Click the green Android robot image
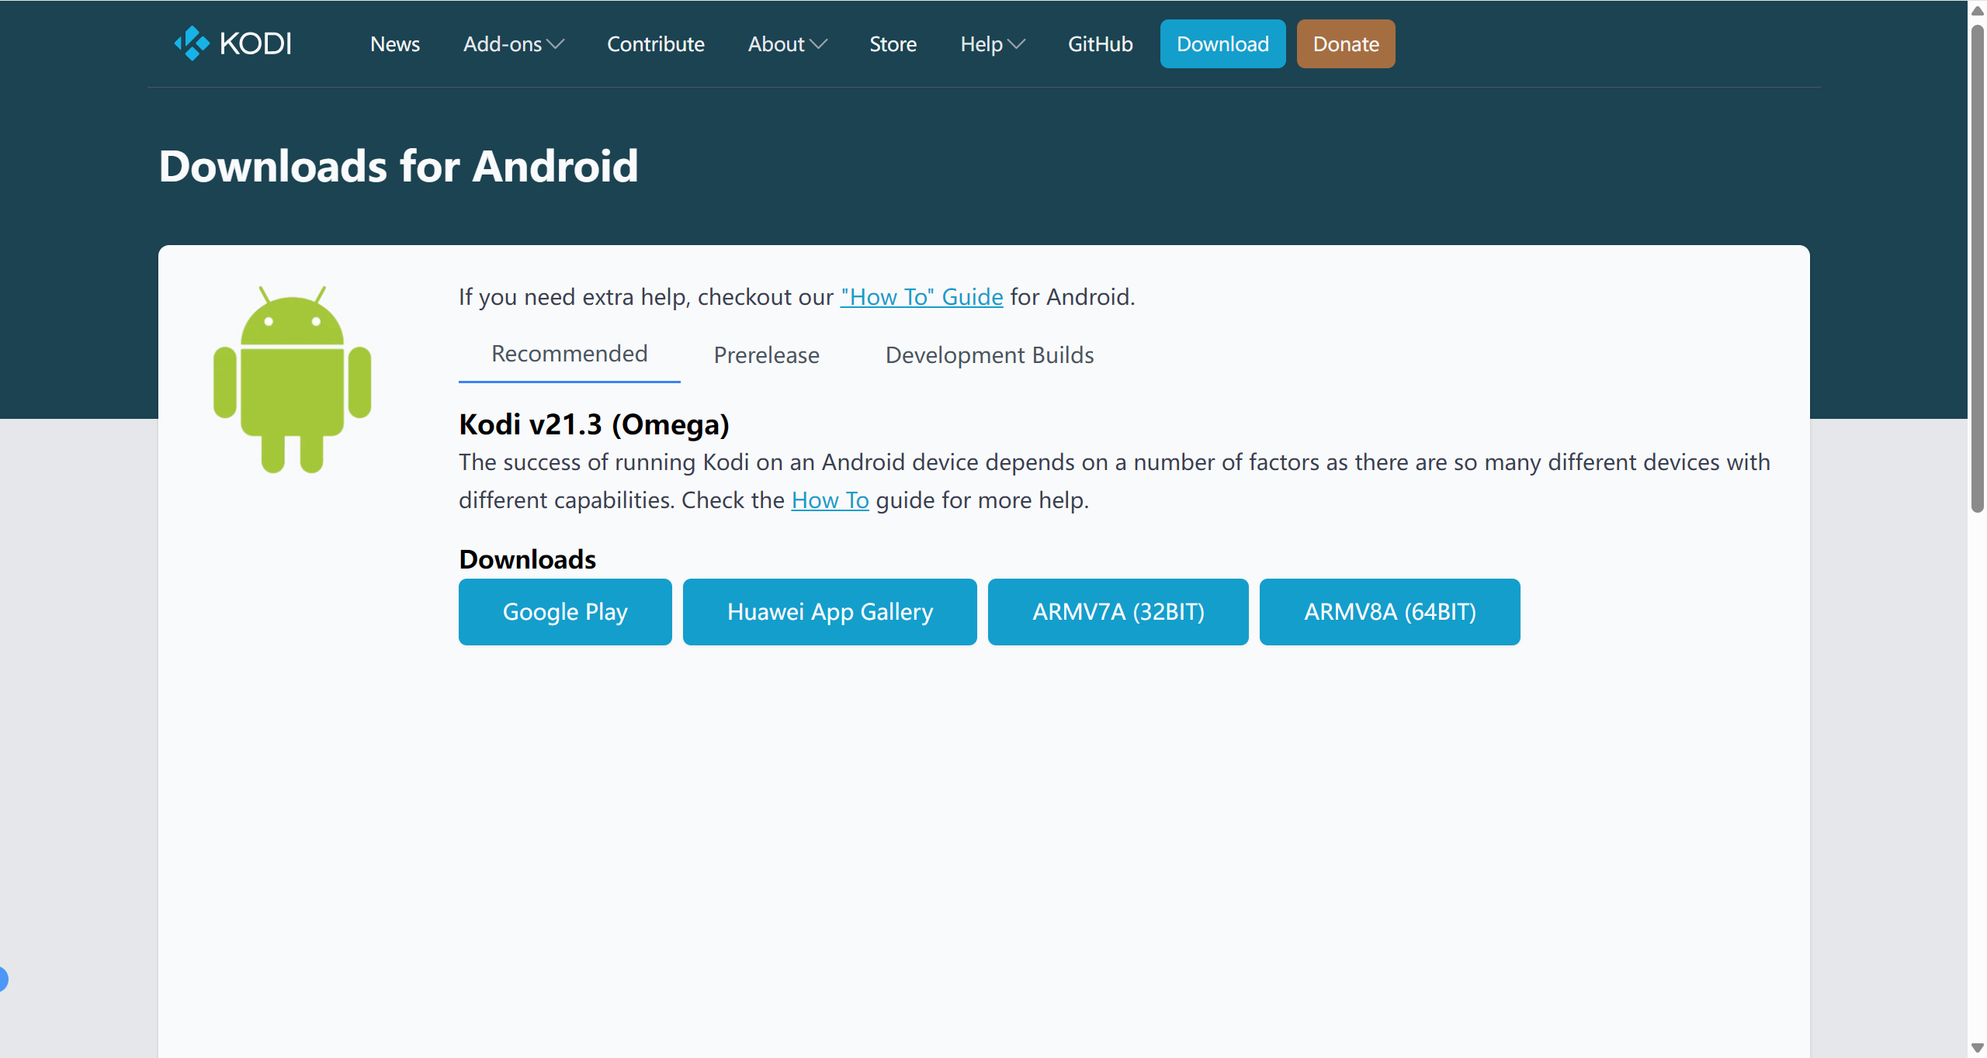1987x1058 pixels. [293, 379]
